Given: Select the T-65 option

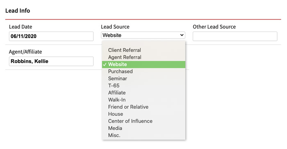Looking at the screenshot, I should [143, 86].
